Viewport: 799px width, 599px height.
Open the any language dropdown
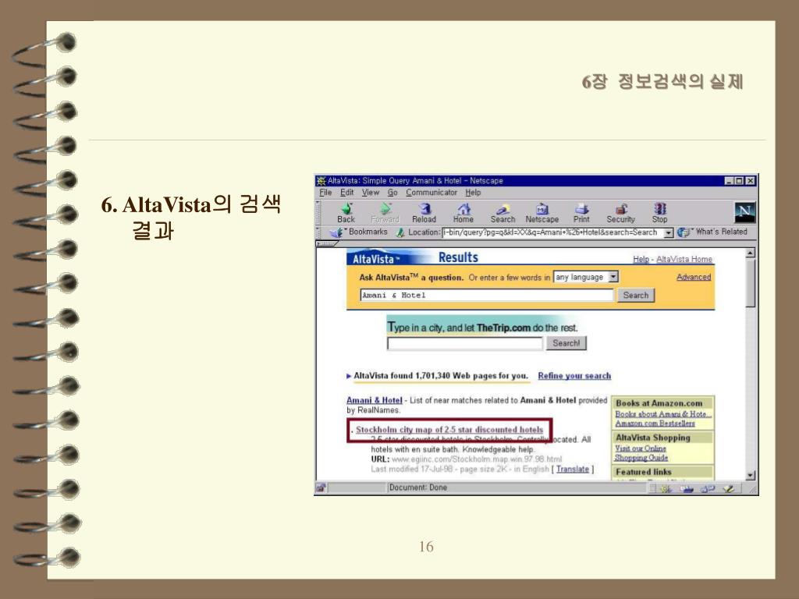pos(586,277)
